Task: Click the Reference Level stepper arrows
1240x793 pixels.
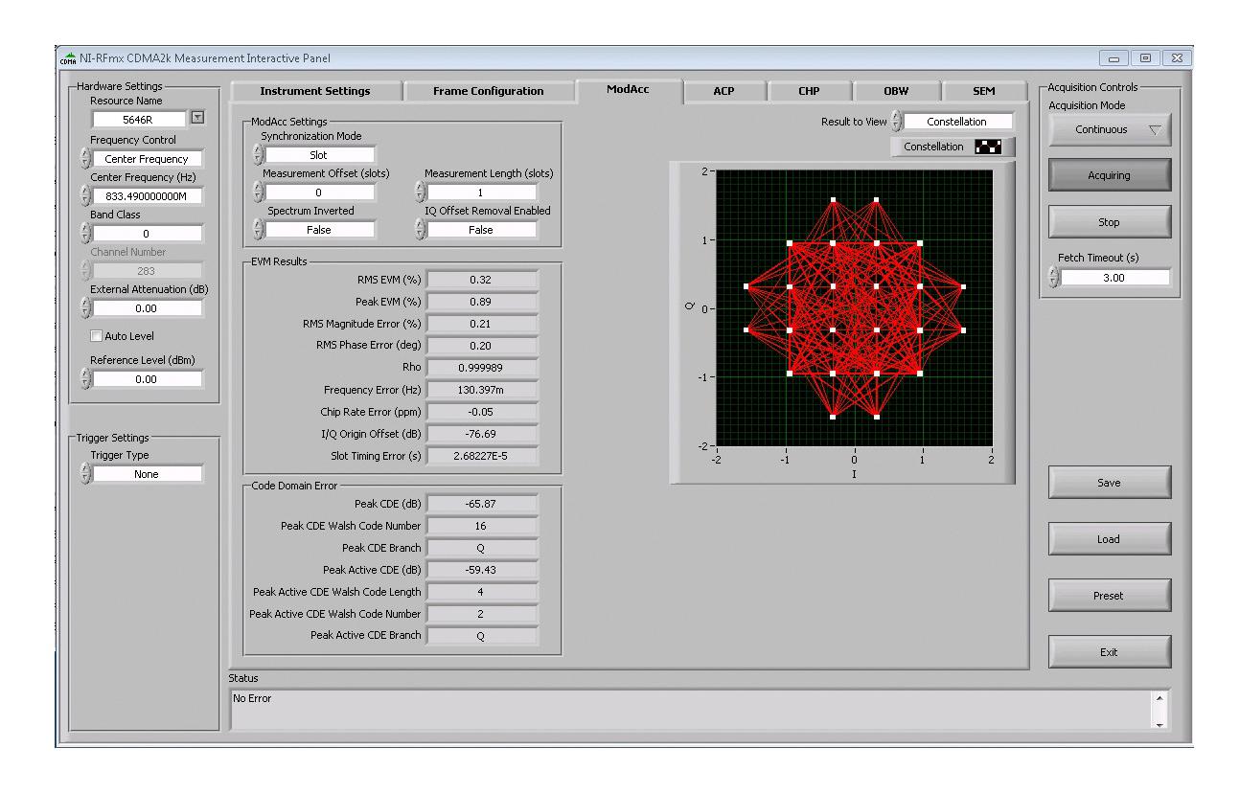Action: (85, 379)
